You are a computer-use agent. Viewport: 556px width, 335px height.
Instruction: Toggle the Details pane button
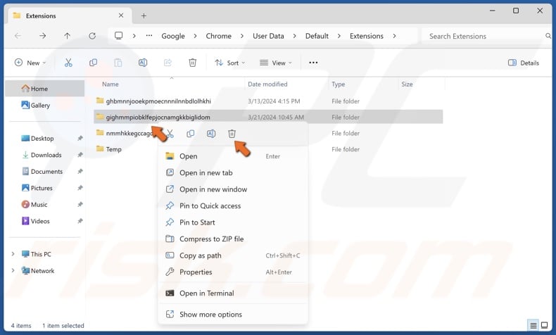click(524, 63)
